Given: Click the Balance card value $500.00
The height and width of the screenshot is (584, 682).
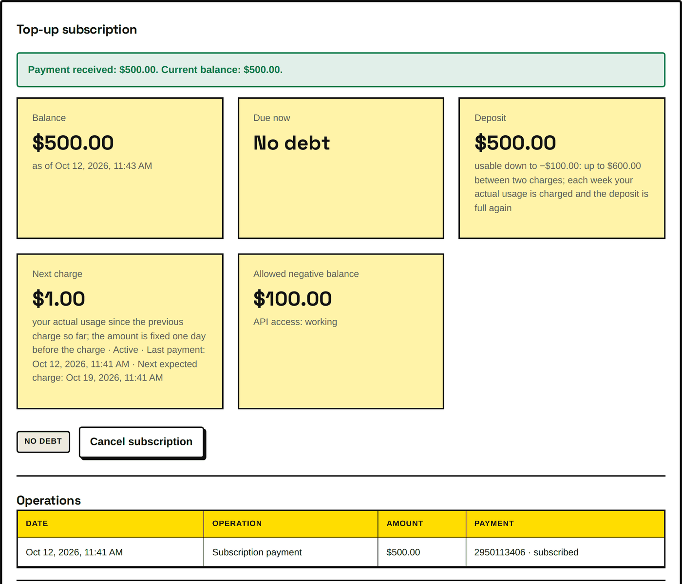Looking at the screenshot, I should pos(73,143).
